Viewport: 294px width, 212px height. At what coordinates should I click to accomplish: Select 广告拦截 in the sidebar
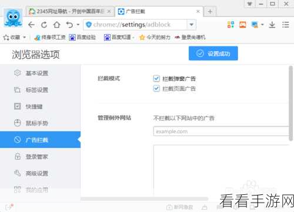(x=40, y=140)
